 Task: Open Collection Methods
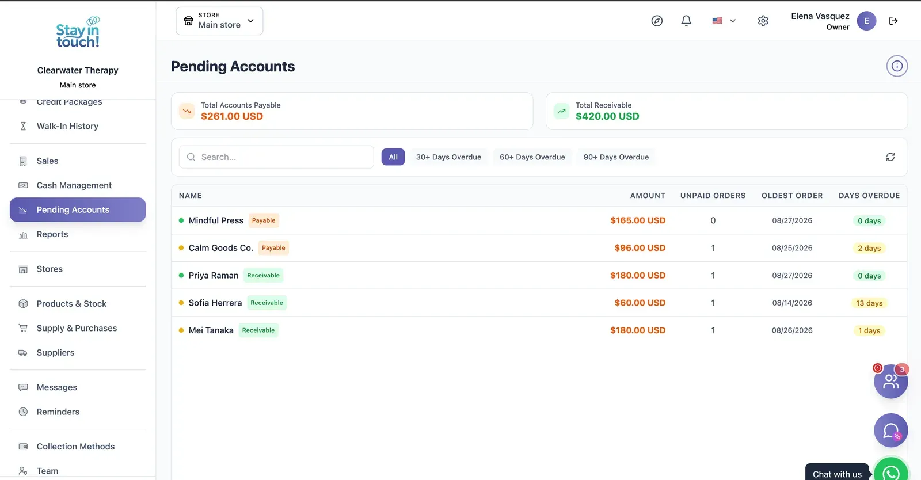(x=78, y=447)
